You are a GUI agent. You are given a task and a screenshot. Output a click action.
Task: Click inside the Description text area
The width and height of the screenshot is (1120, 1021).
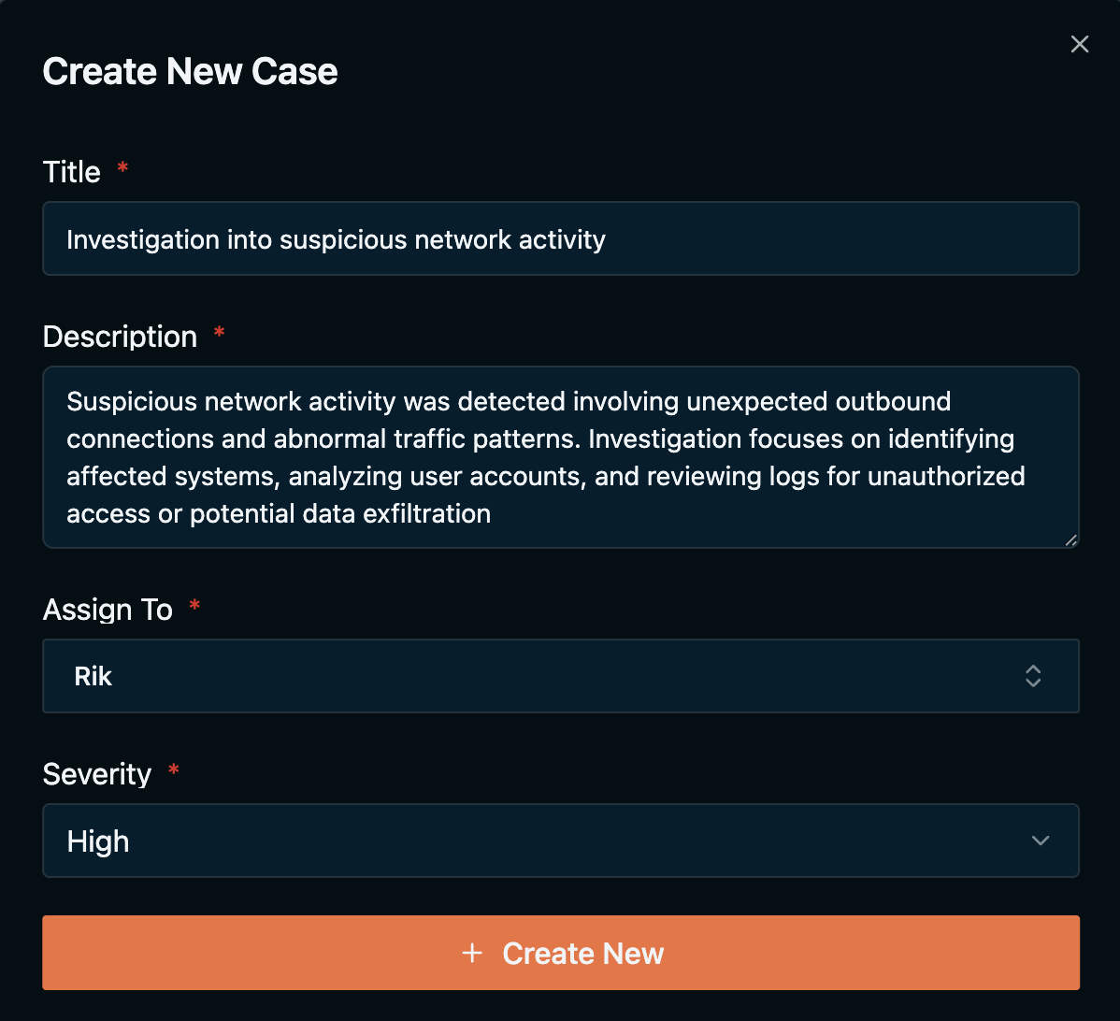[x=561, y=457]
